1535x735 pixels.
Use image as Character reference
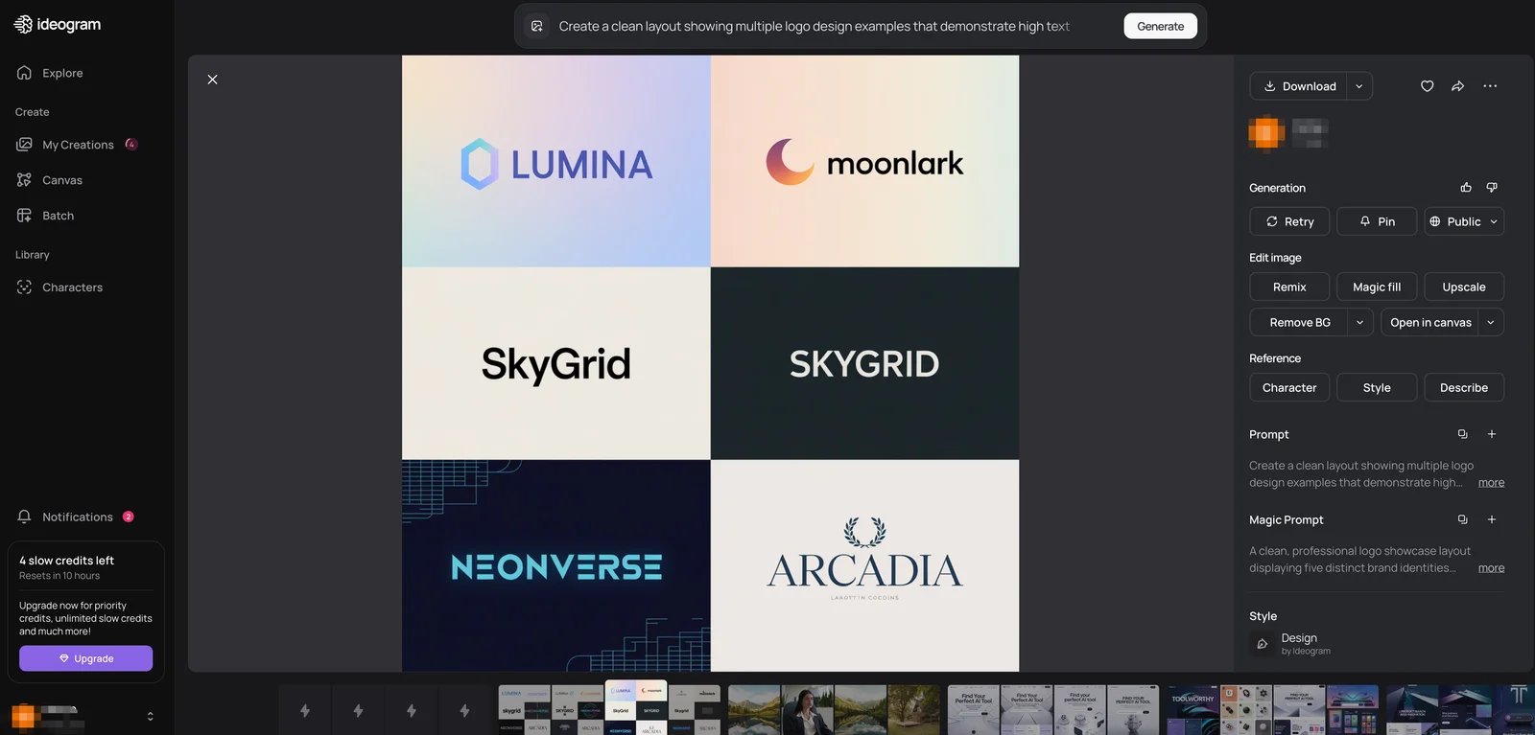[x=1289, y=387]
